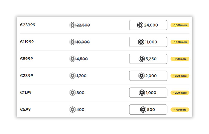Click gray Robux icon beside 4,500
This screenshot has height=134, width=209.
(72, 59)
